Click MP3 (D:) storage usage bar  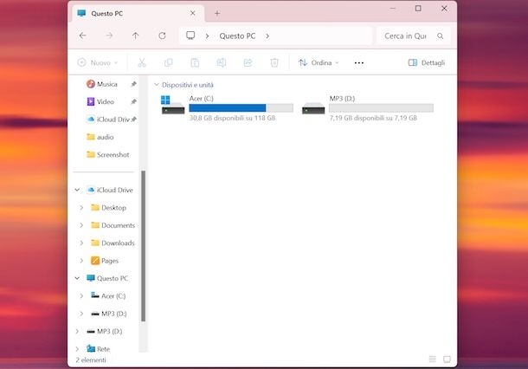[381, 107]
